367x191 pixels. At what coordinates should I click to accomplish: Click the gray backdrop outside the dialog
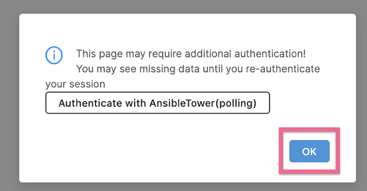[x=10, y=93]
